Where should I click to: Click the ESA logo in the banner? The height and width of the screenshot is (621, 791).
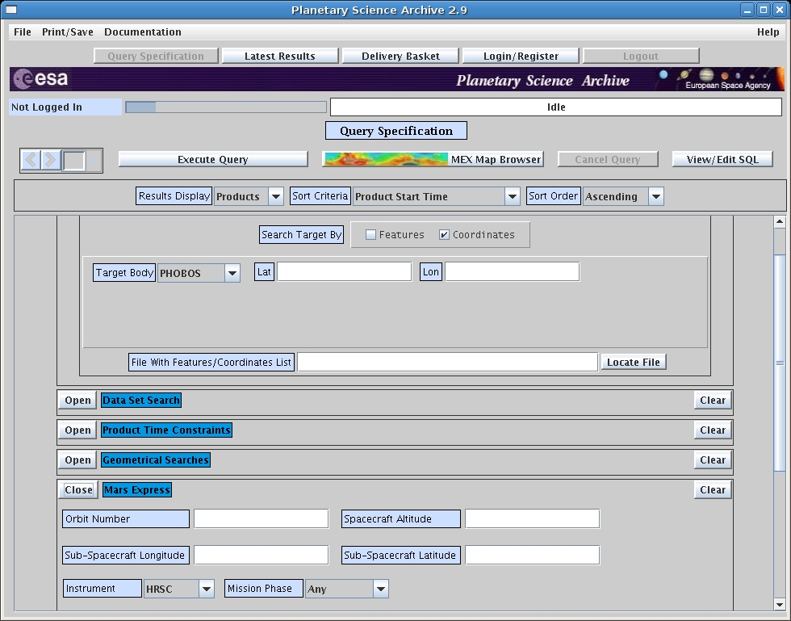click(x=41, y=79)
